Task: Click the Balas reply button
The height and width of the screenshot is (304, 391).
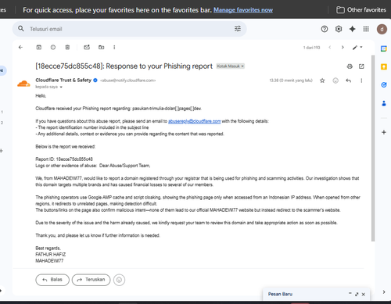Action: (x=52, y=280)
